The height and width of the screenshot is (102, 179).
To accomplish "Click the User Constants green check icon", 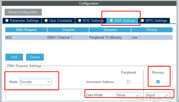I will click(46, 20).
